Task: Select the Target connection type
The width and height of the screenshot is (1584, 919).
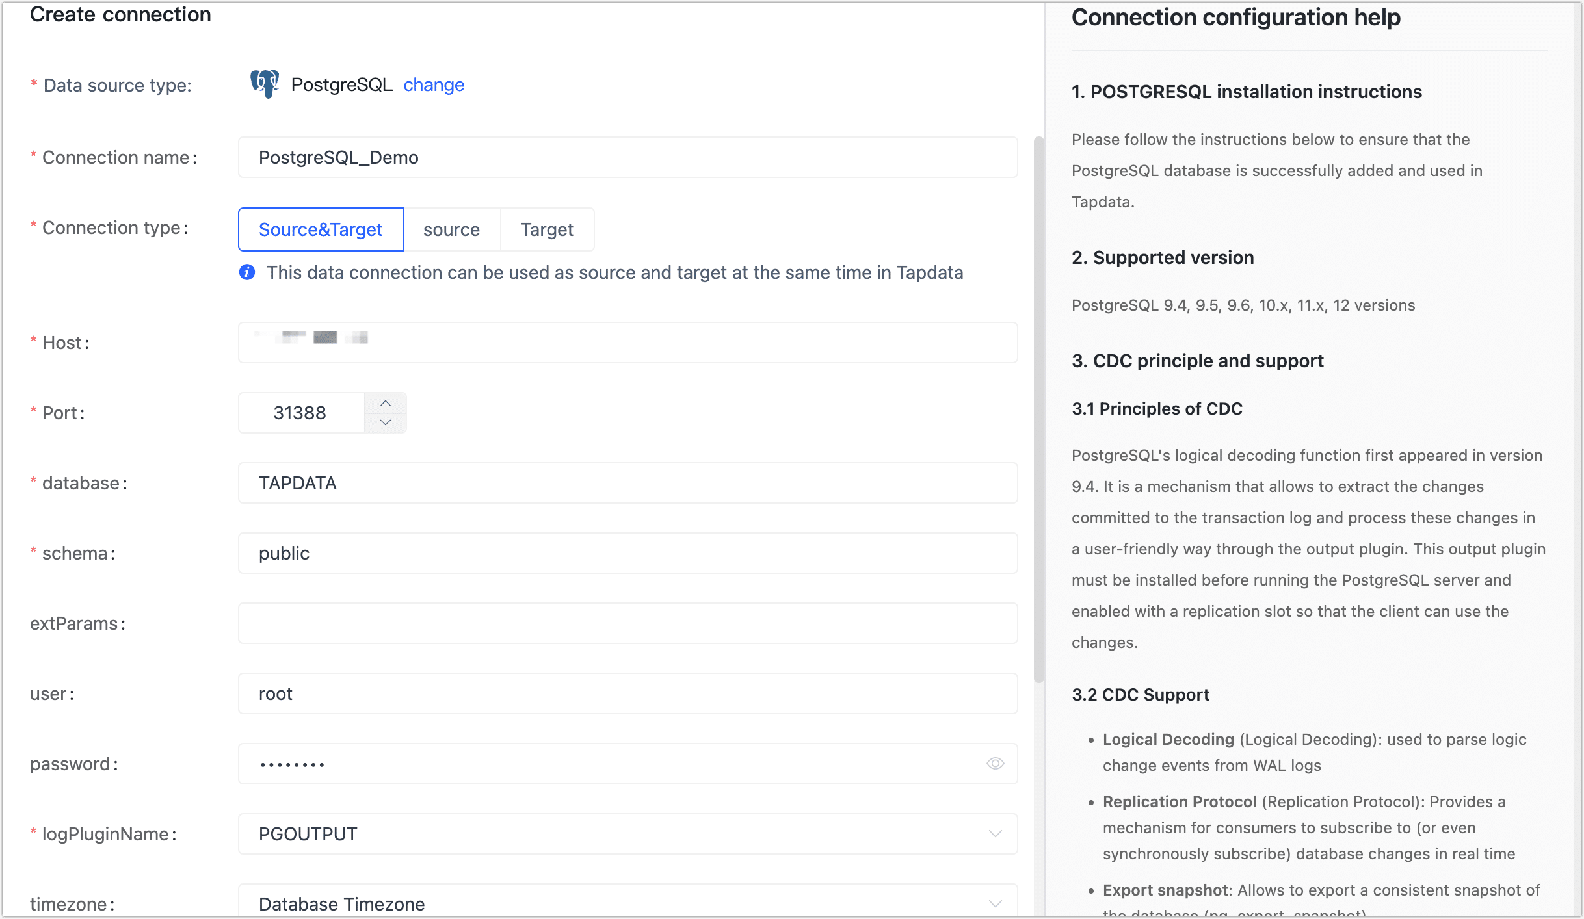Action: [547, 229]
